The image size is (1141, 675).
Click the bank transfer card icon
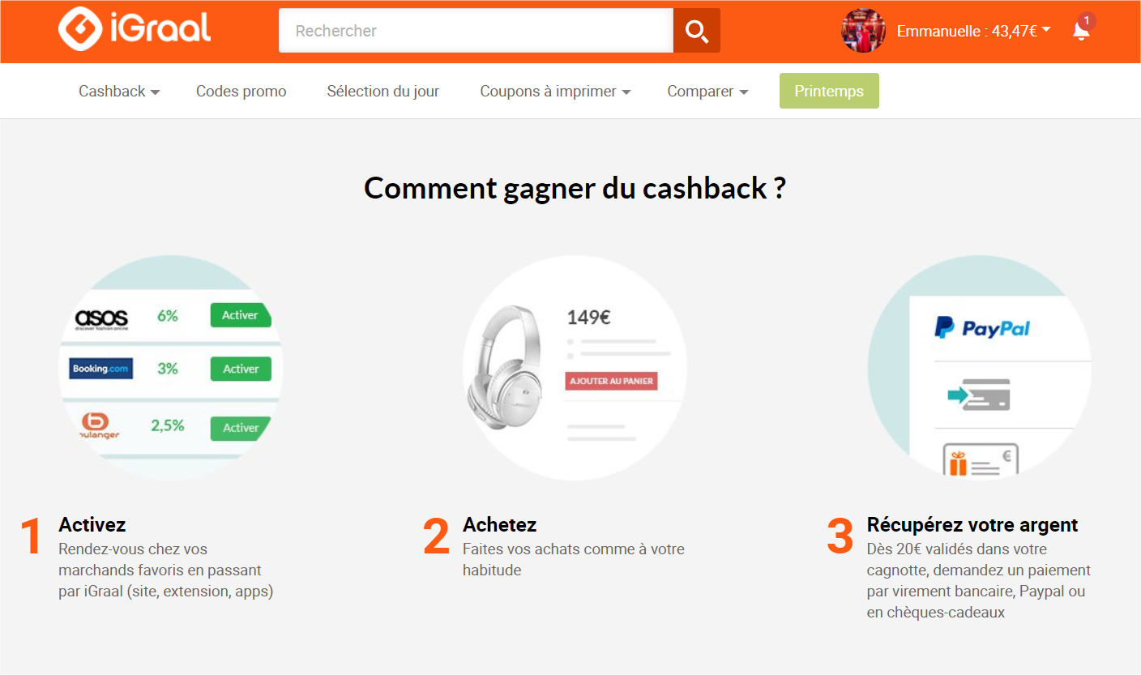coord(979,395)
